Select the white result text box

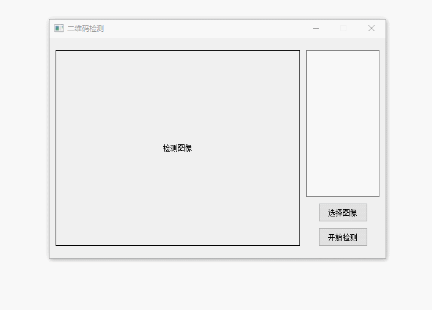(343, 124)
